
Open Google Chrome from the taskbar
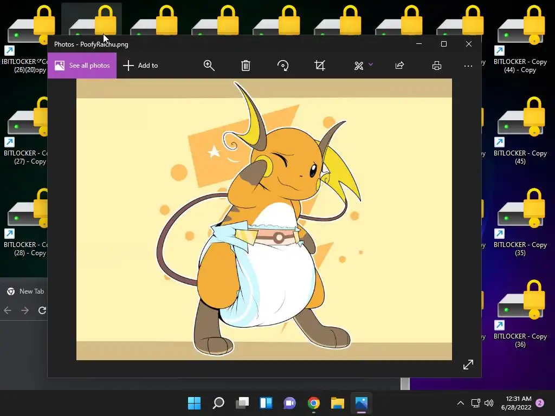click(x=314, y=403)
